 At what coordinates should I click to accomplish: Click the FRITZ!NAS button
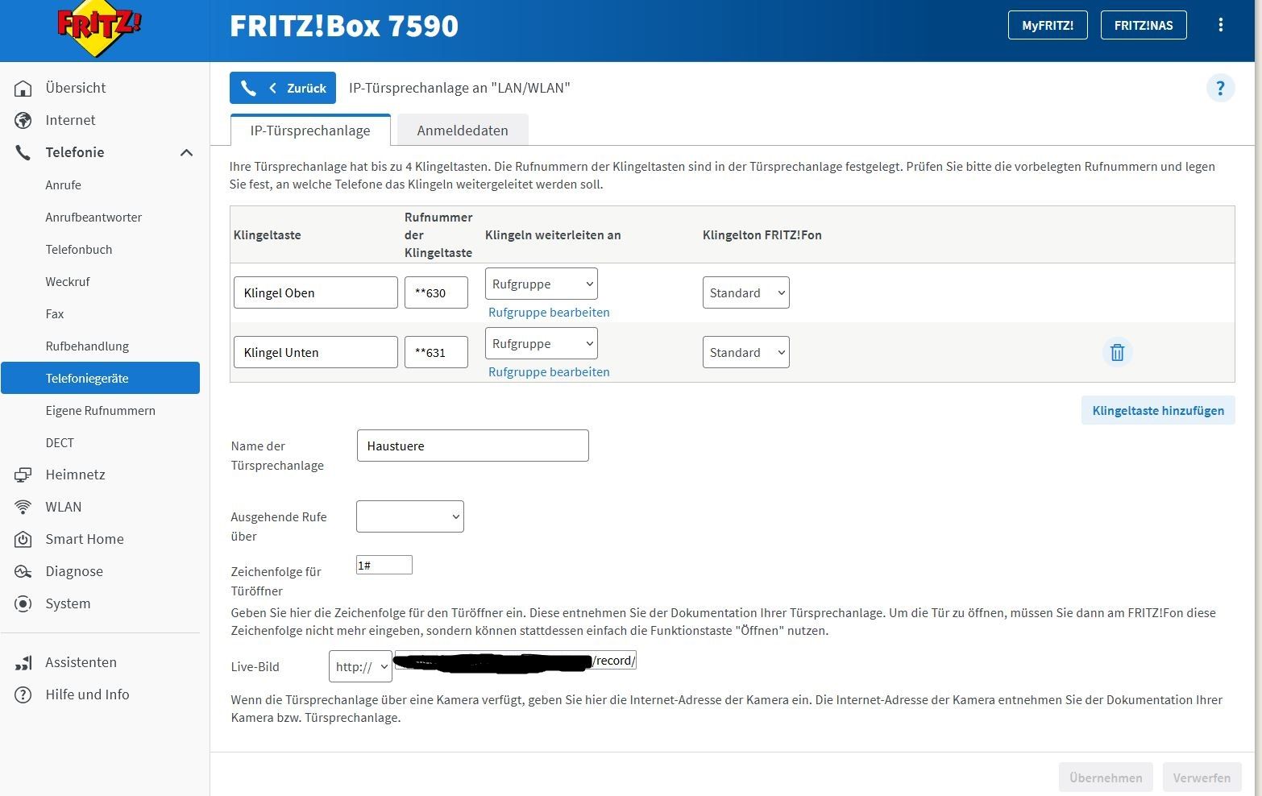1144,25
